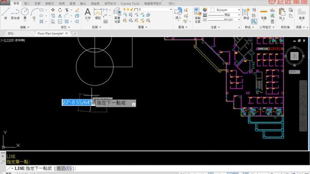Switch to the Annotate (註解) ribbon tab
This screenshot has width=310, height=174.
(x=37, y=3)
